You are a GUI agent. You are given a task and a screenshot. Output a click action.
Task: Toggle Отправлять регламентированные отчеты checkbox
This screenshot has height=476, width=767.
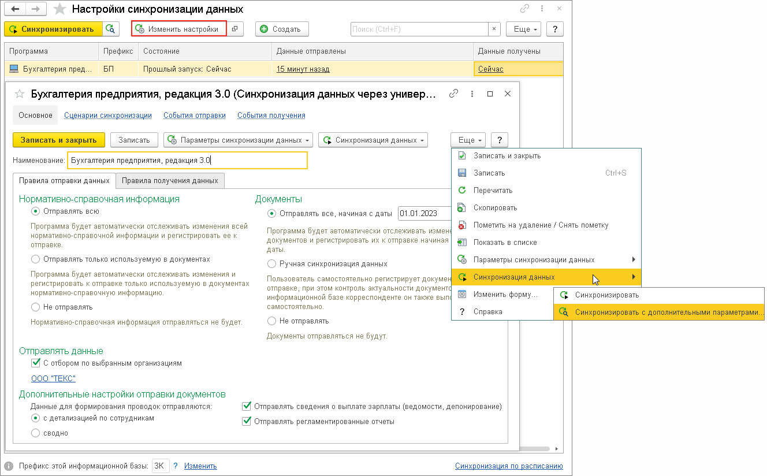[x=247, y=421]
